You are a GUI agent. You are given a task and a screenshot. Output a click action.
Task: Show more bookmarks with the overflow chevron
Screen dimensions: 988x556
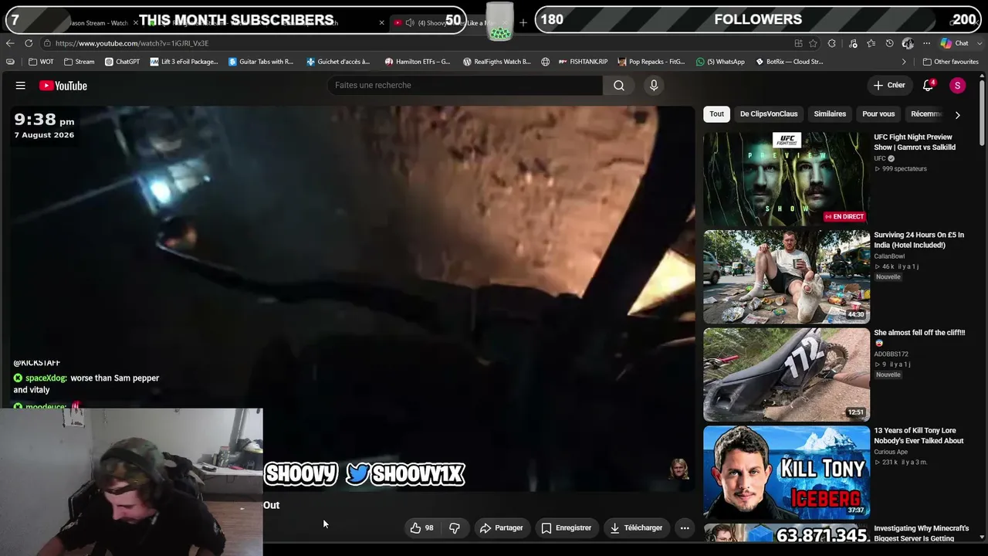point(904,62)
